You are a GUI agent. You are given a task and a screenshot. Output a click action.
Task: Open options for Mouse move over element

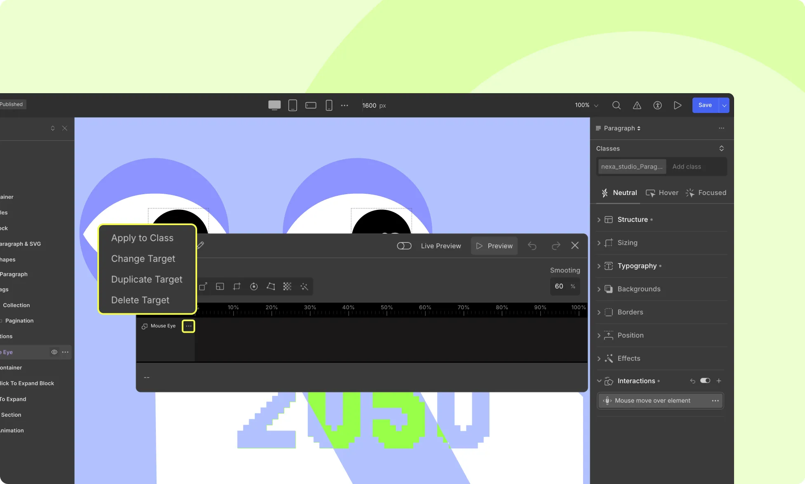click(715, 401)
